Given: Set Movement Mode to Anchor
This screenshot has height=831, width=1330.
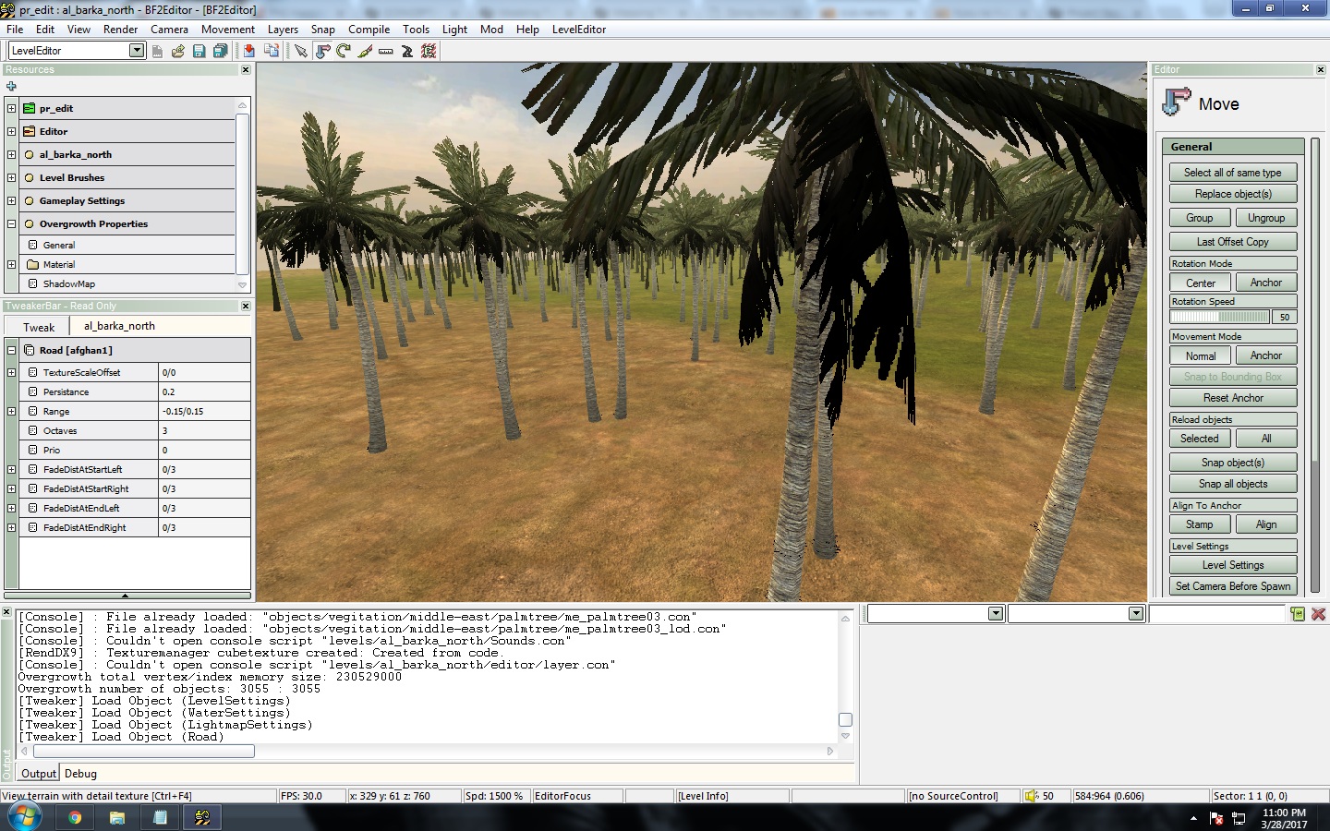Looking at the screenshot, I should (x=1265, y=355).
